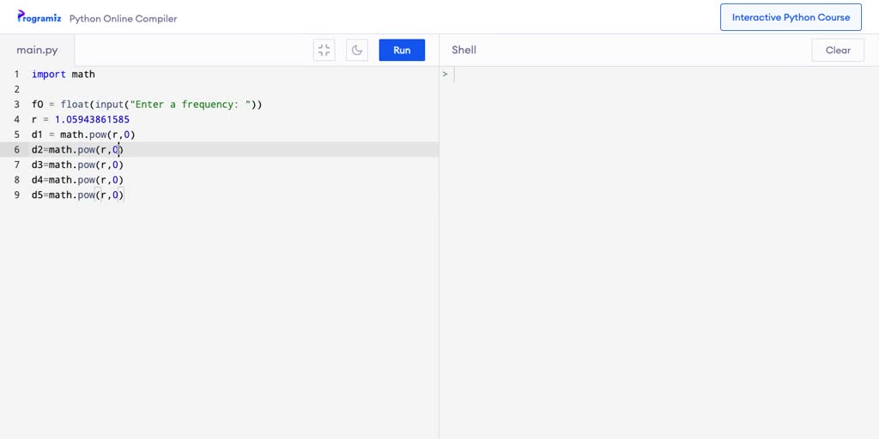Run the Python code
This screenshot has width=879, height=439.
point(402,50)
